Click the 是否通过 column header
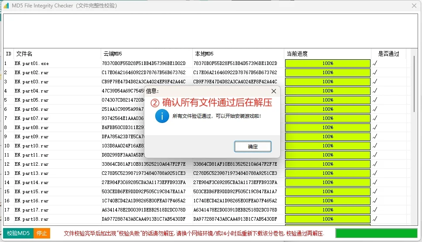 tap(388, 54)
